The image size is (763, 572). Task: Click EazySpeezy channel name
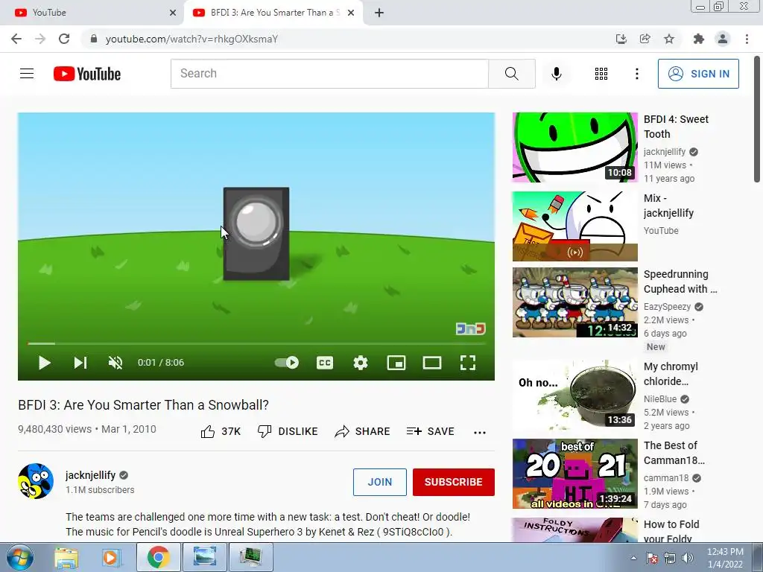coord(667,306)
